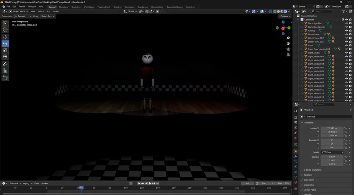Viewport: 354px width, 195px height.
Task: Open the Object properties tab
Action: pos(296,151)
